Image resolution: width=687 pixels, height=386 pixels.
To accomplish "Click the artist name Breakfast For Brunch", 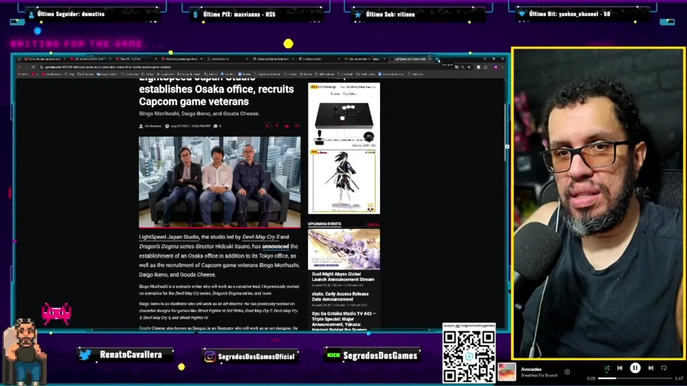I will (539, 375).
